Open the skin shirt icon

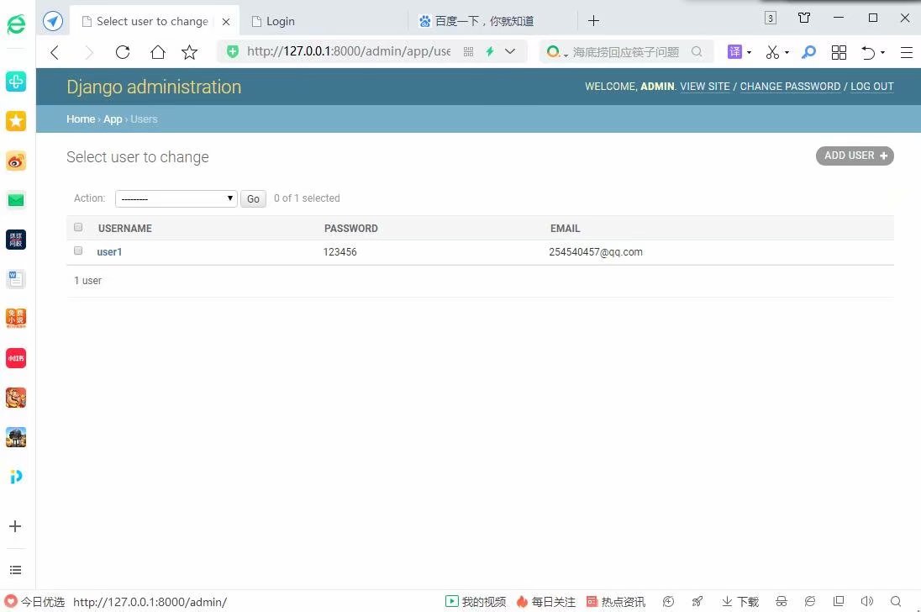804,18
